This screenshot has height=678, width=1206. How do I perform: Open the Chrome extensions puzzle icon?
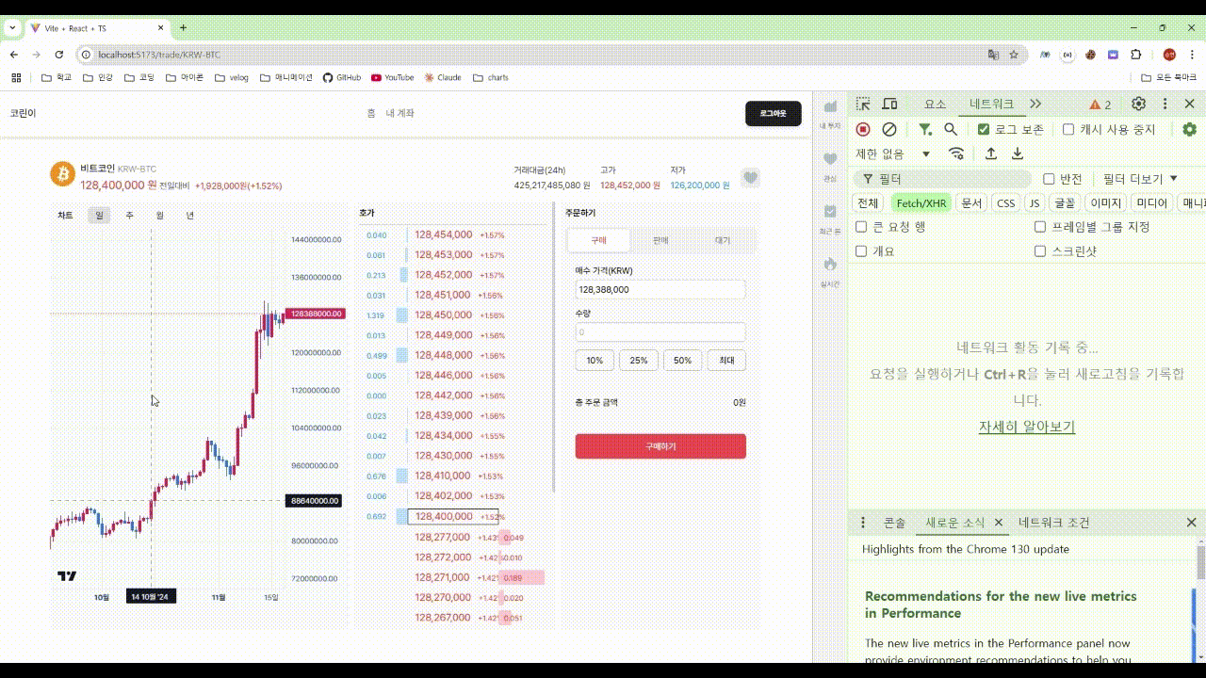tap(1136, 55)
